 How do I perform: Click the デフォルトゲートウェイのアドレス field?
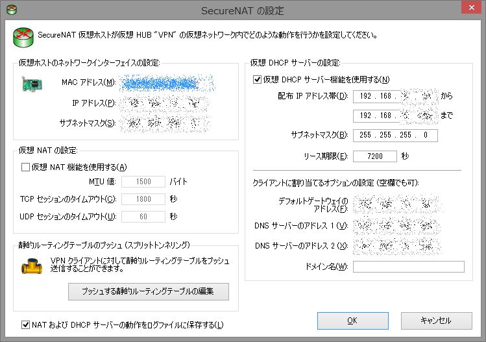(x=396, y=204)
